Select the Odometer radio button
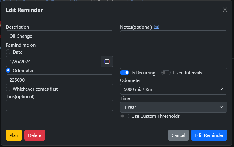Image resolution: width=234 pixels, height=147 pixels. coord(8,71)
